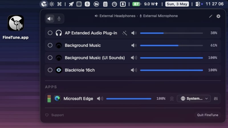This screenshot has width=228, height=128.
Task: Click the Support link
Action: [x=58, y=115]
